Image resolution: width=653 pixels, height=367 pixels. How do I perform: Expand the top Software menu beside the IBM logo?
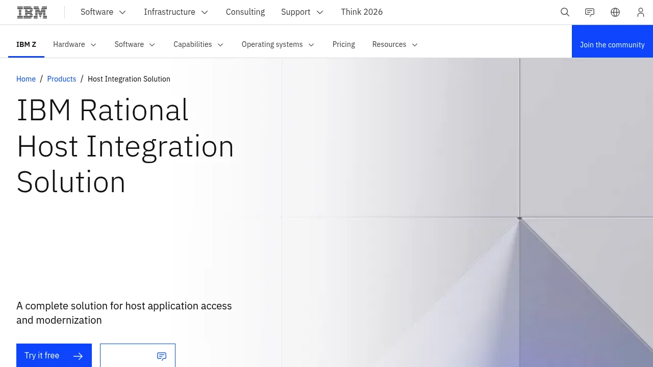103,12
